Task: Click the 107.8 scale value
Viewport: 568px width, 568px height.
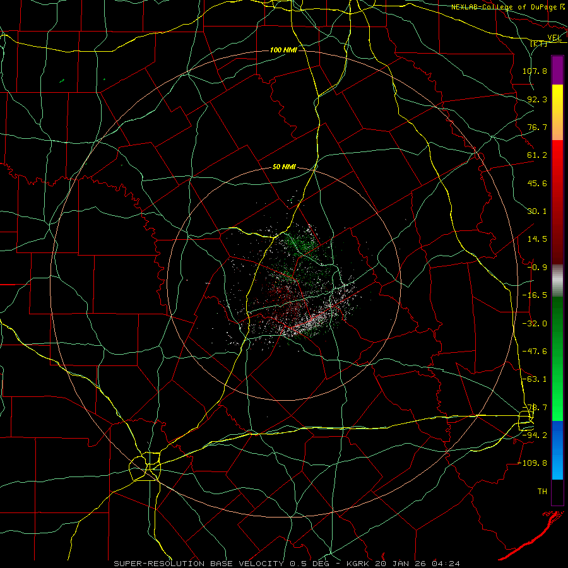Action: click(535, 71)
